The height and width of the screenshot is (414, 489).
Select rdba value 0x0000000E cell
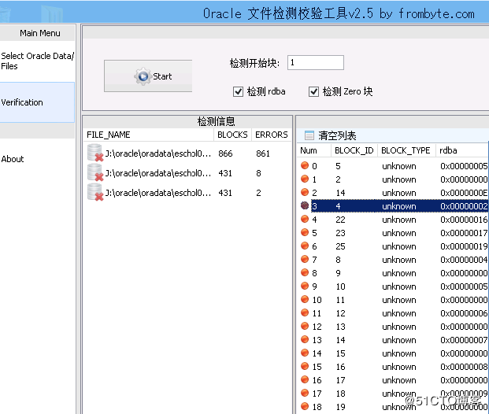tap(464, 193)
